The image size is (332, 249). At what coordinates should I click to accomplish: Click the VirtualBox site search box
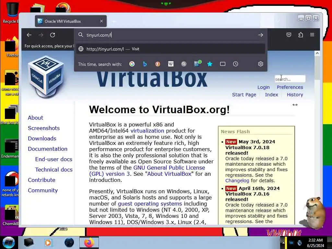tap(290, 79)
